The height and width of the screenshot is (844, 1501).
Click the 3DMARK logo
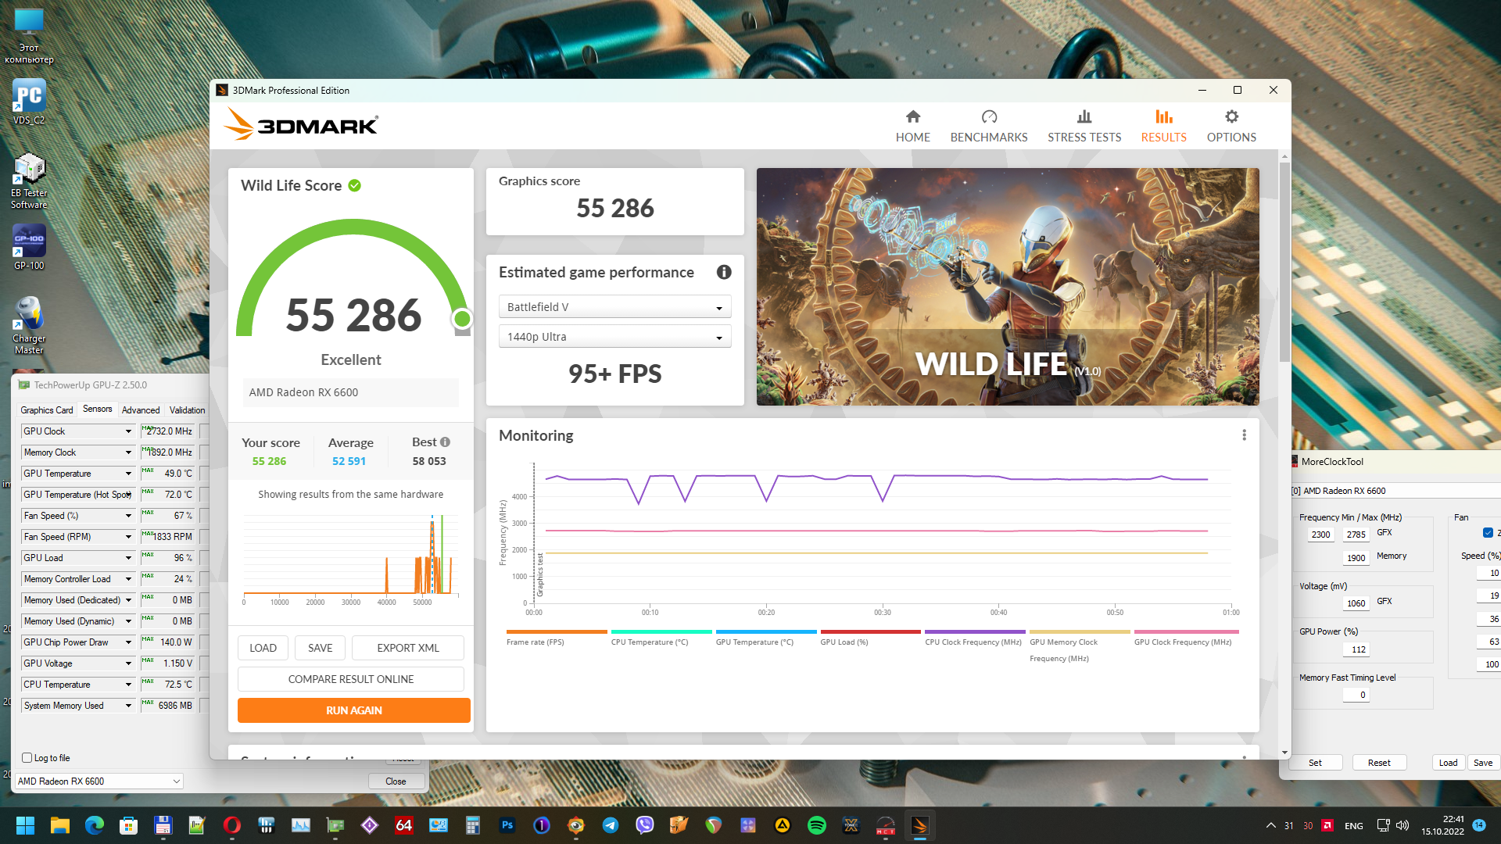tap(301, 125)
